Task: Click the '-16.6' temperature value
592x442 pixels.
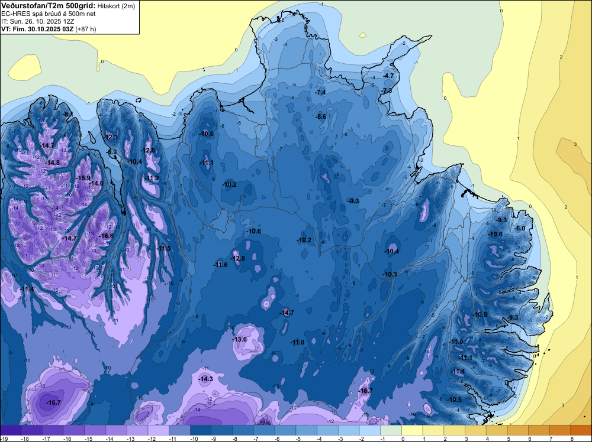Action: (x=106, y=236)
